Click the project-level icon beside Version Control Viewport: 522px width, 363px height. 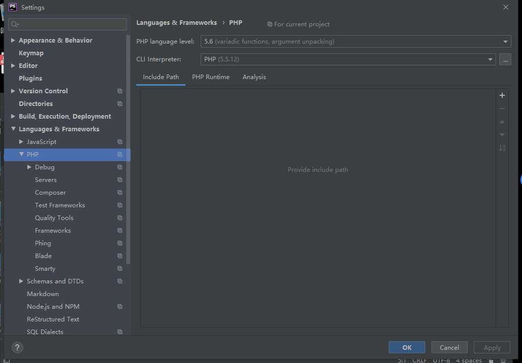[x=120, y=91]
